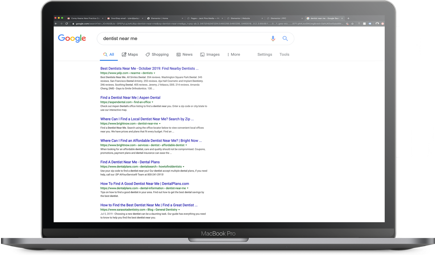The image size is (435, 255).
Task: Open the Best Dentists Near Me Yelp result
Action: pyautogui.click(x=149, y=69)
